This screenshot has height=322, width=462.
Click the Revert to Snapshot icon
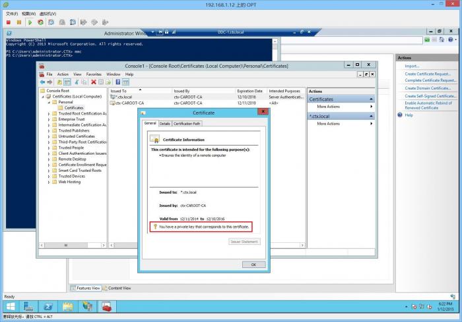pyautogui.click(x=62, y=22)
